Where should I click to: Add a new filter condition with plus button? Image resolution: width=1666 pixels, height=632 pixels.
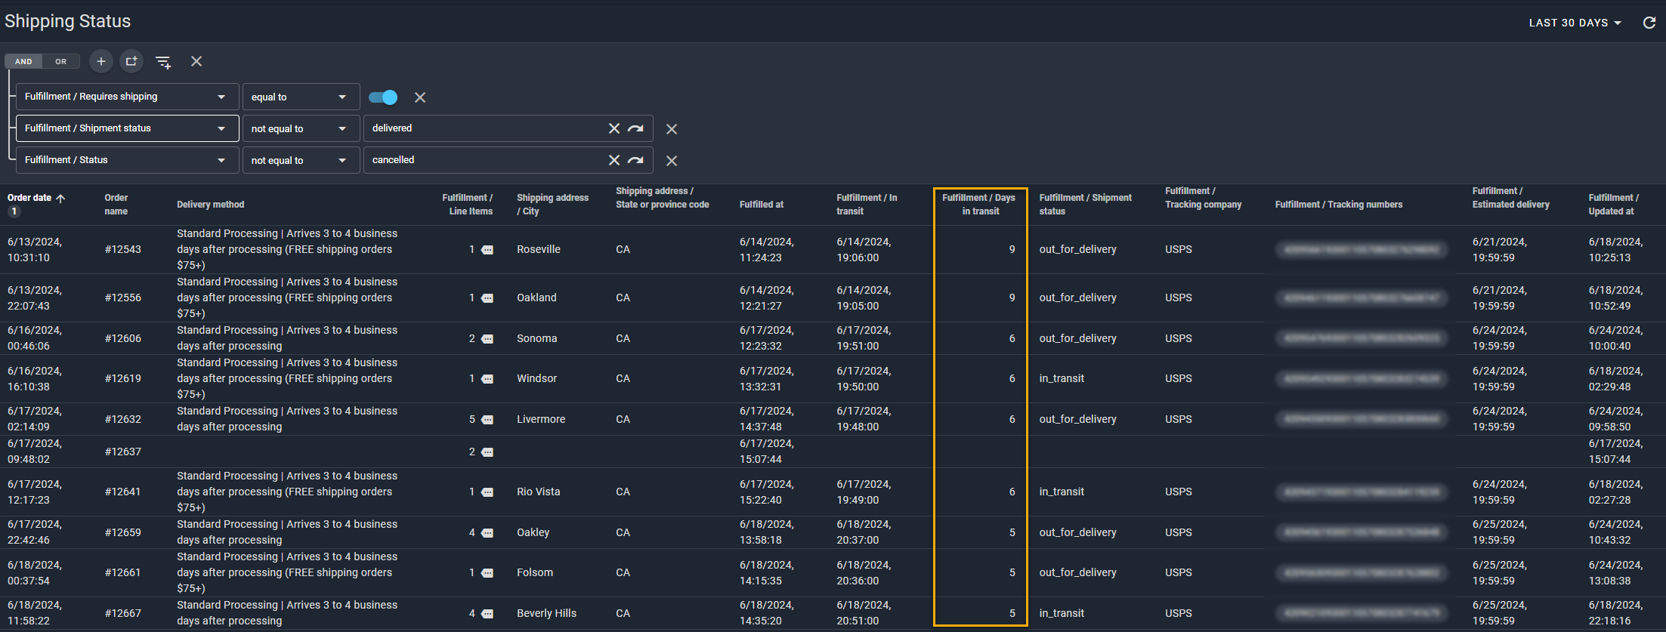coord(100,61)
